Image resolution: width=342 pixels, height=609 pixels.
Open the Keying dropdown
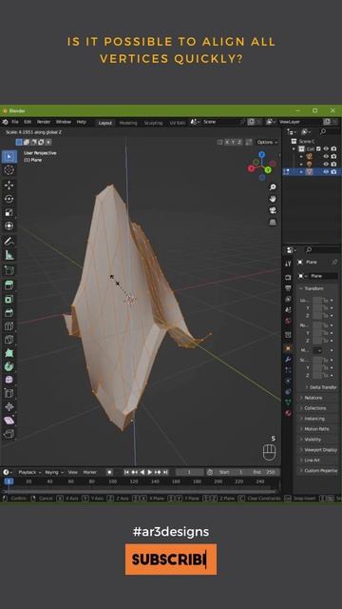pos(54,472)
